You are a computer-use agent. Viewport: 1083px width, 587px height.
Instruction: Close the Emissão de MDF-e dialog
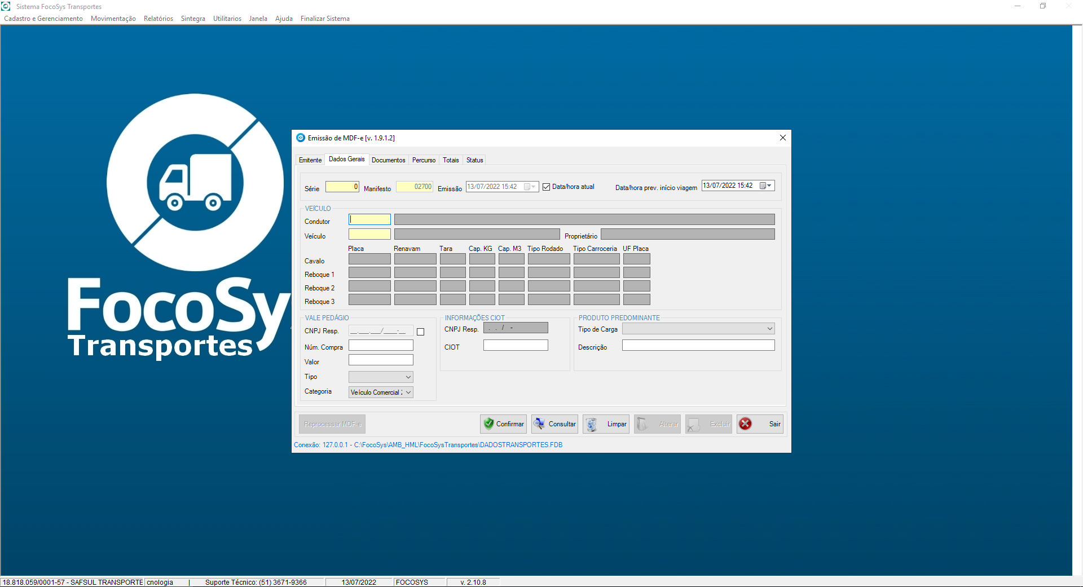[x=783, y=138]
